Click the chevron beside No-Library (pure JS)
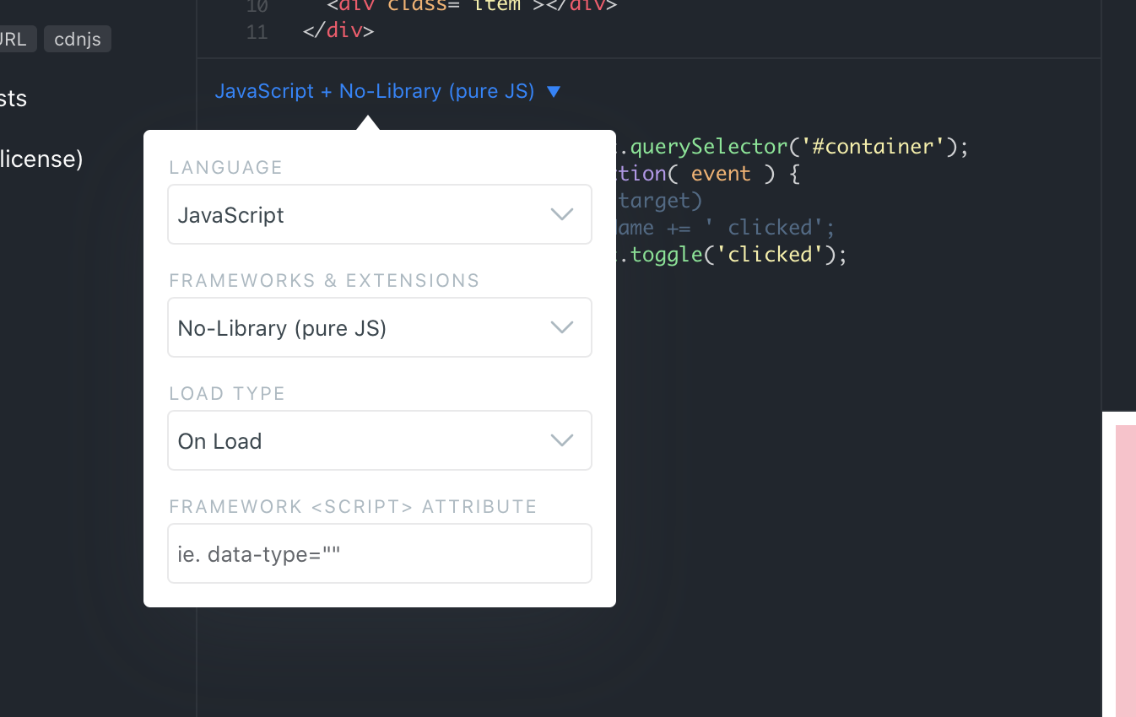 pos(562,327)
